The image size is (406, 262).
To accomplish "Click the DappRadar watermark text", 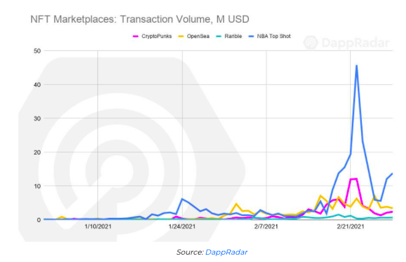I will click(x=355, y=43).
